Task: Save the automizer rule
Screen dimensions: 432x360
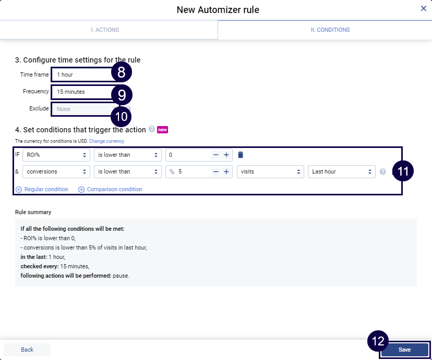Action: point(405,350)
